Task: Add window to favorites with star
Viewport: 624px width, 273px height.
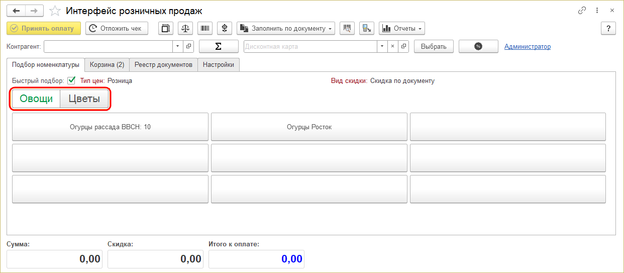Action: point(56,11)
